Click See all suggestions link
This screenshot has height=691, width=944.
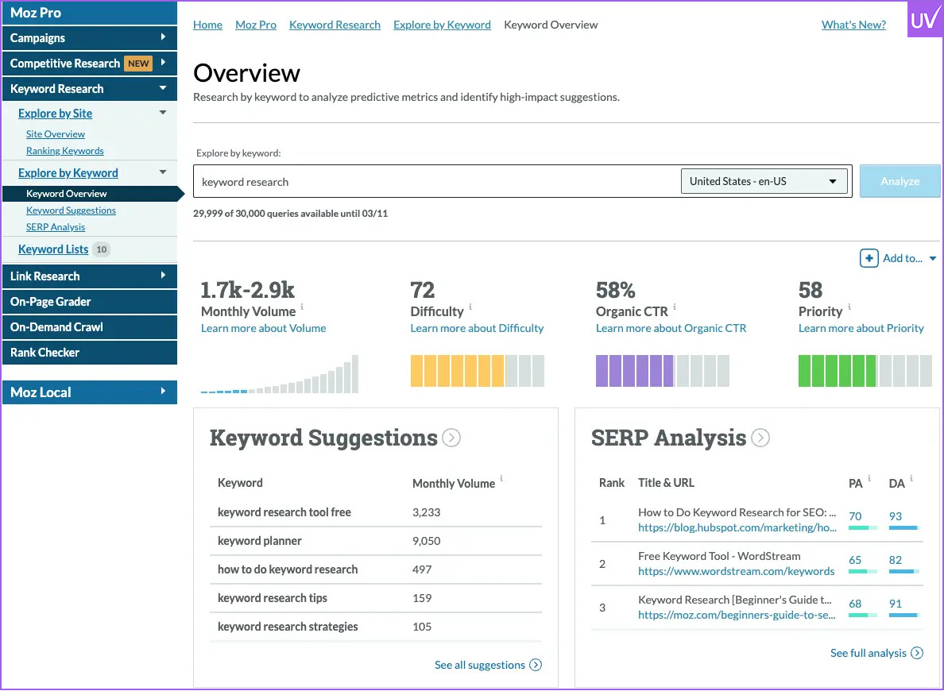[x=480, y=665]
